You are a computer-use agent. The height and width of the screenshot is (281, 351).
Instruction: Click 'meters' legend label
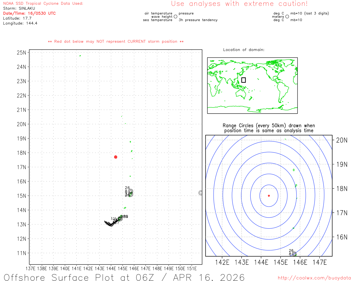(278, 17)
